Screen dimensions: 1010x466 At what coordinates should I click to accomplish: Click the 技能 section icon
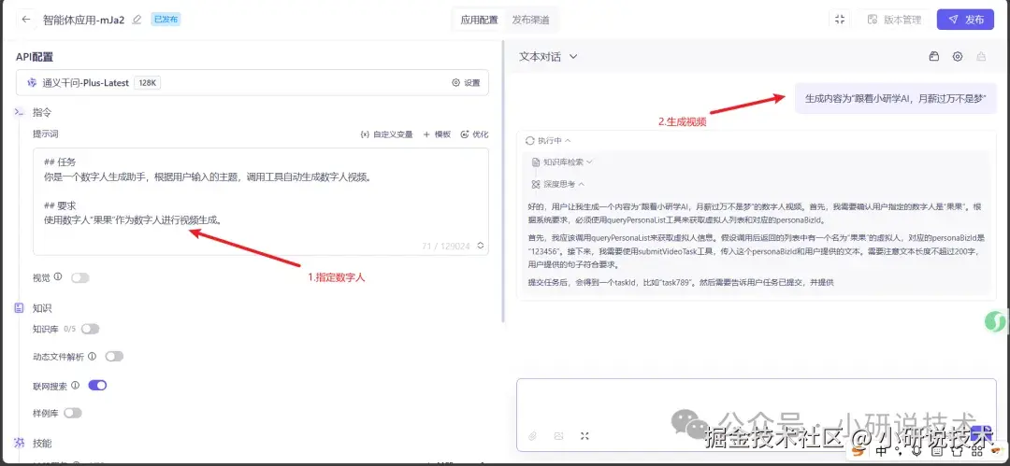tap(20, 443)
